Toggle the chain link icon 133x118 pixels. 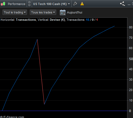pos(29,4)
